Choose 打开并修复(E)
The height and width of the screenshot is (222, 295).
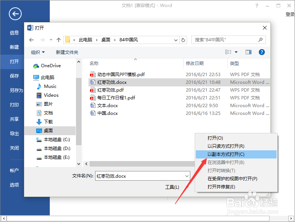(236, 187)
